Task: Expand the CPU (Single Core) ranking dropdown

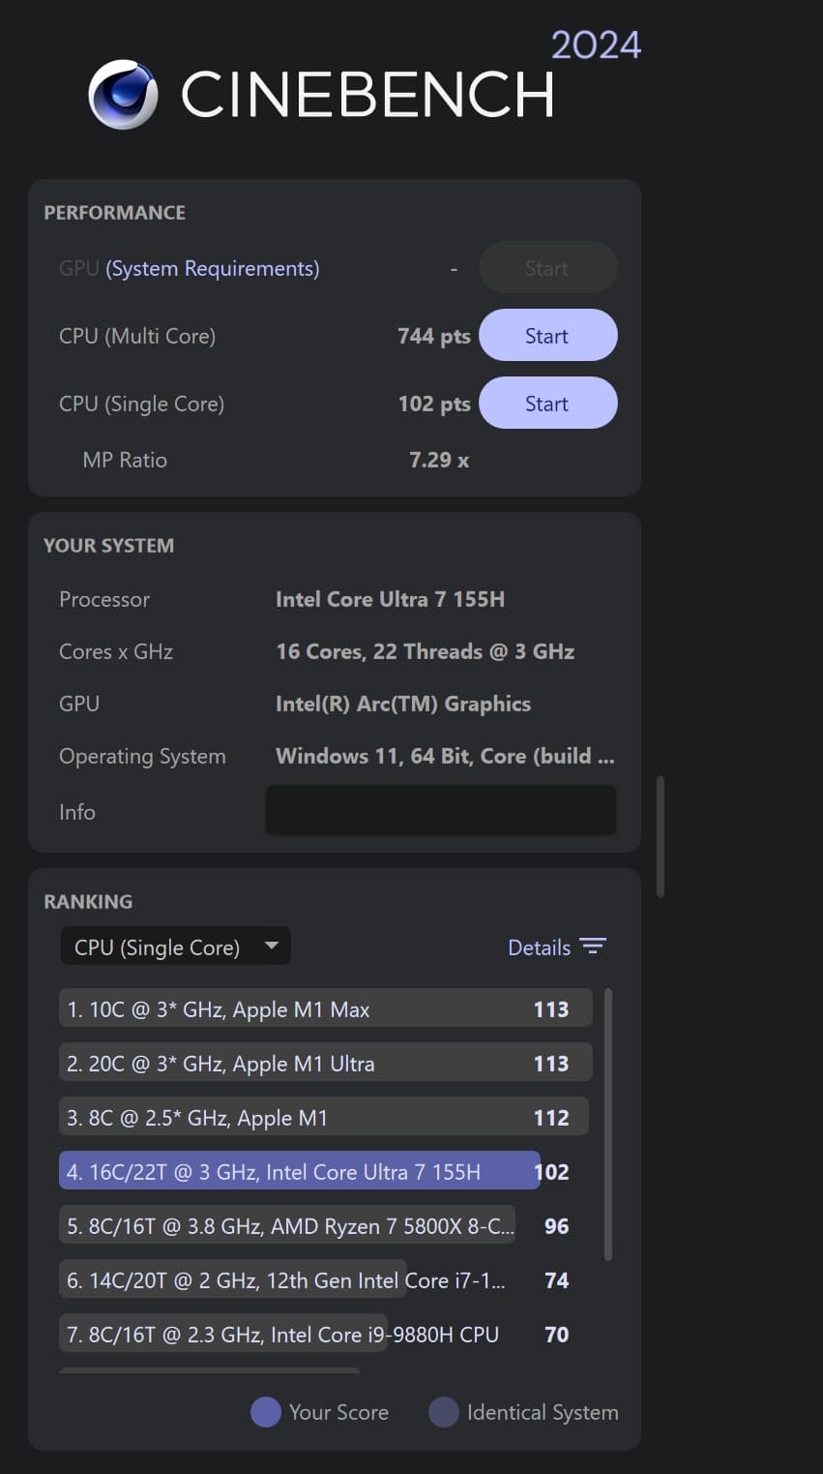Action: coord(157,948)
